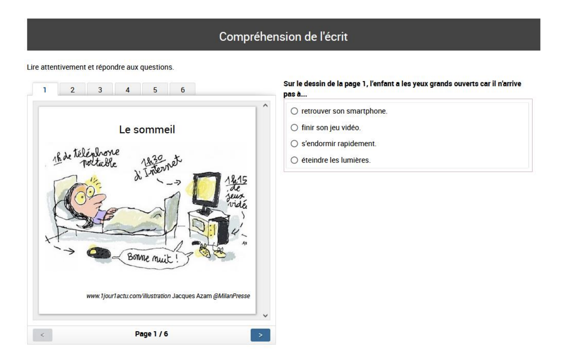Open document tab 4
This screenshot has height=356, width=566.
[127, 90]
